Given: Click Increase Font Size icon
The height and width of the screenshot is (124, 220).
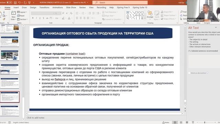Looking at the screenshot, I should 63,13.
